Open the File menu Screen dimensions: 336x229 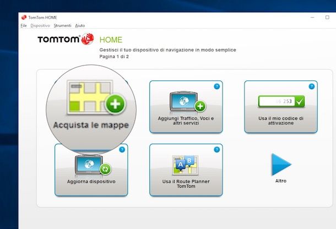[24, 25]
